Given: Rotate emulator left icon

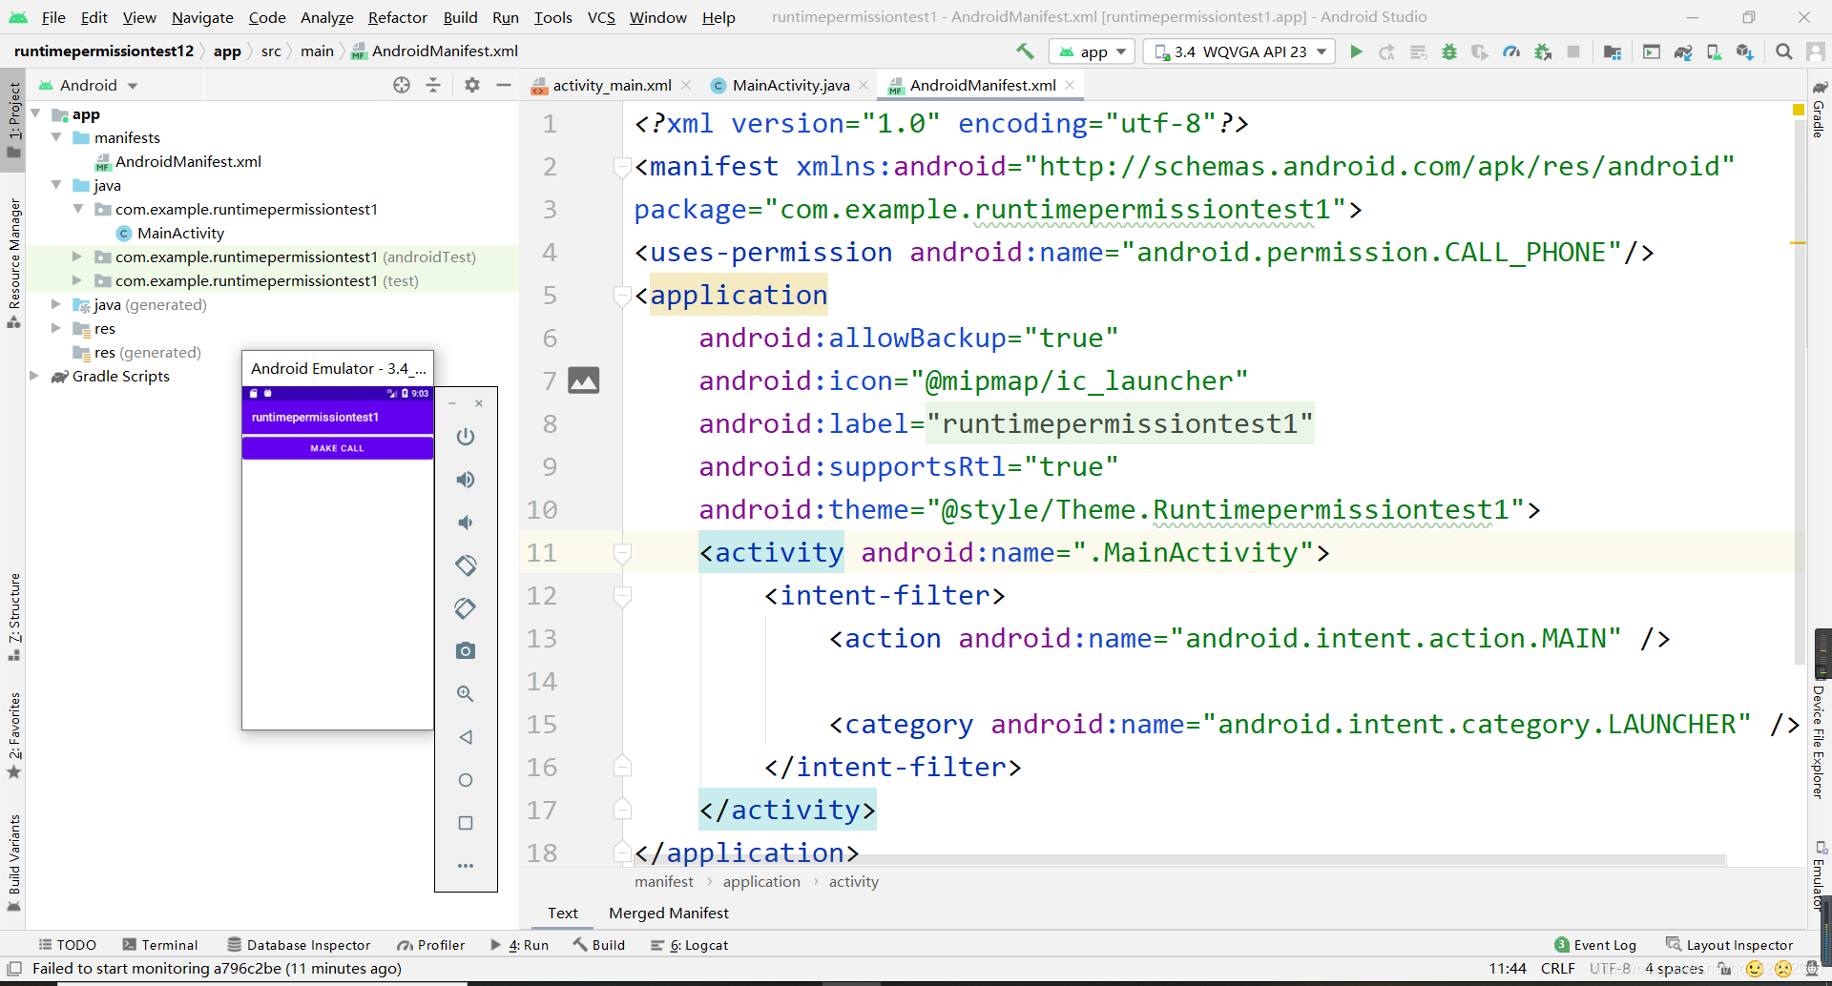Looking at the screenshot, I should (466, 565).
